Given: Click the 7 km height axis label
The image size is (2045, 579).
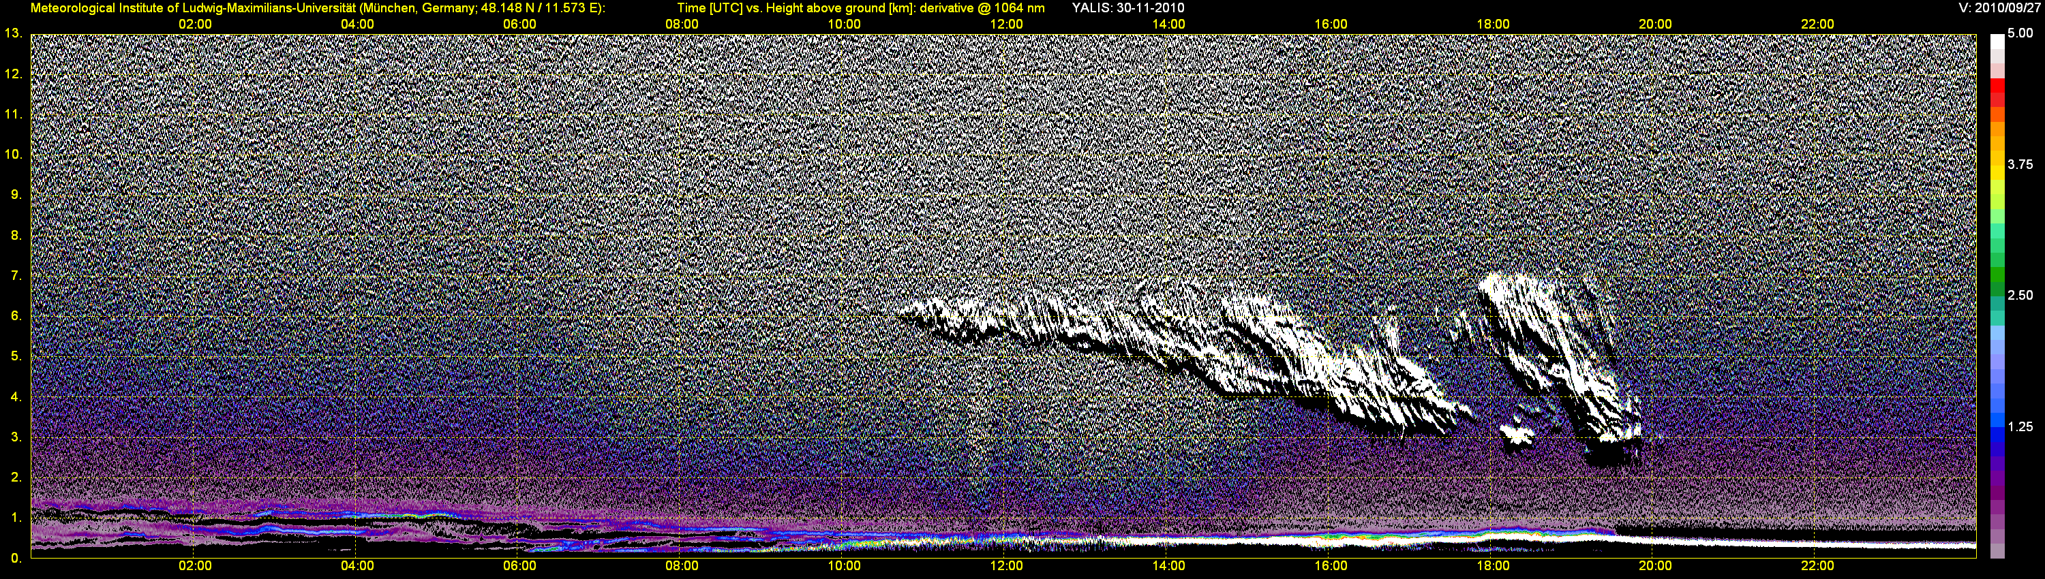Looking at the screenshot, I should click(16, 275).
